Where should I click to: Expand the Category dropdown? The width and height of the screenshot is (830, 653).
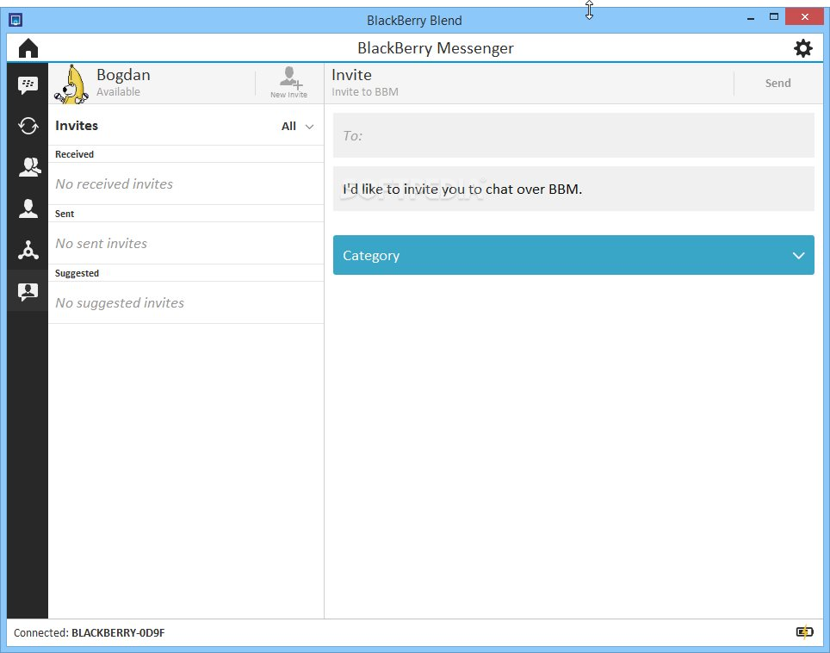click(x=573, y=255)
